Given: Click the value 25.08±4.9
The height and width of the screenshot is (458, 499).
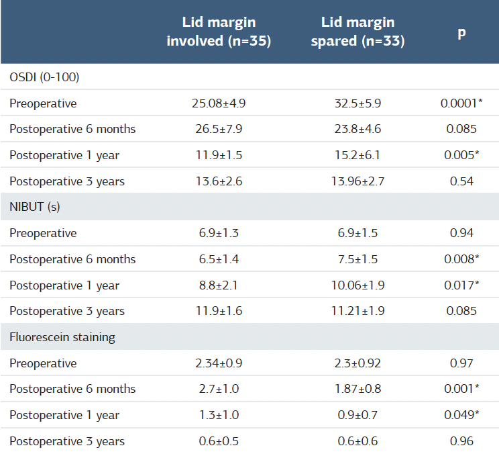Looking at the screenshot, I should 219,103.
